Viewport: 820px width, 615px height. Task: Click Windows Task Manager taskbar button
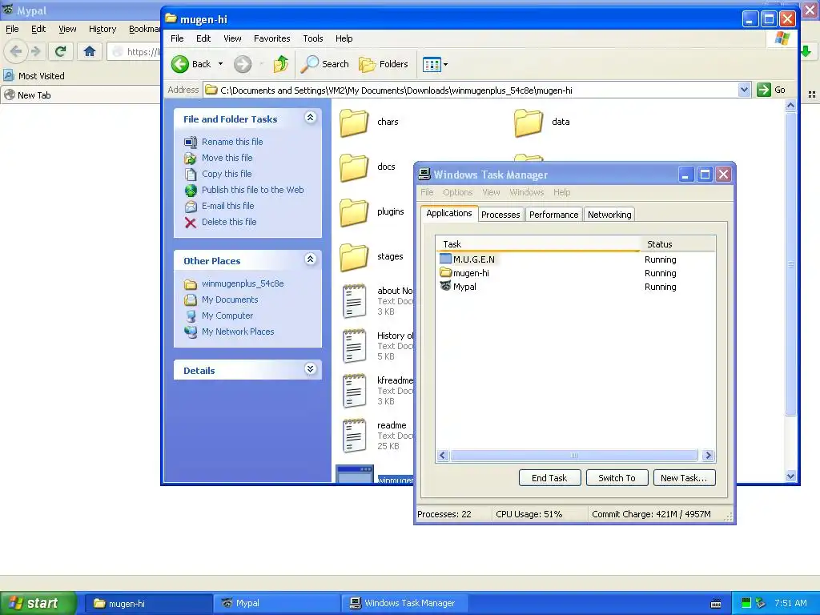click(404, 603)
